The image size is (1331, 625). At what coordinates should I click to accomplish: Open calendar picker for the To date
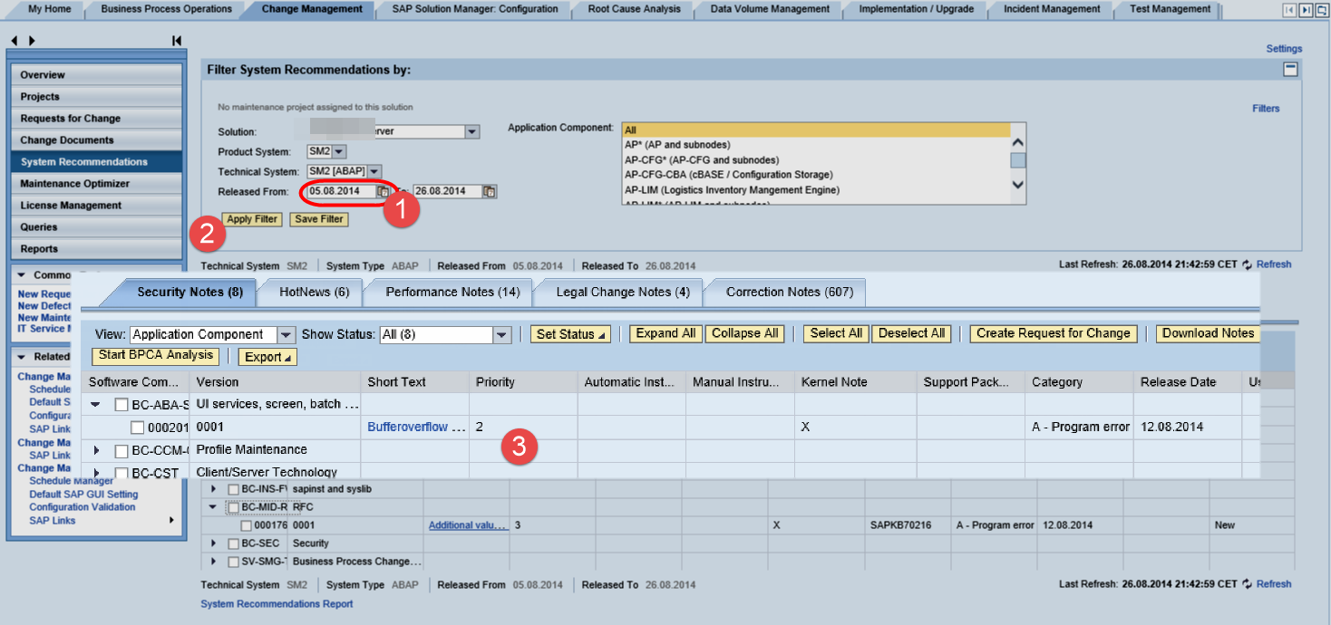pyautogui.click(x=490, y=191)
